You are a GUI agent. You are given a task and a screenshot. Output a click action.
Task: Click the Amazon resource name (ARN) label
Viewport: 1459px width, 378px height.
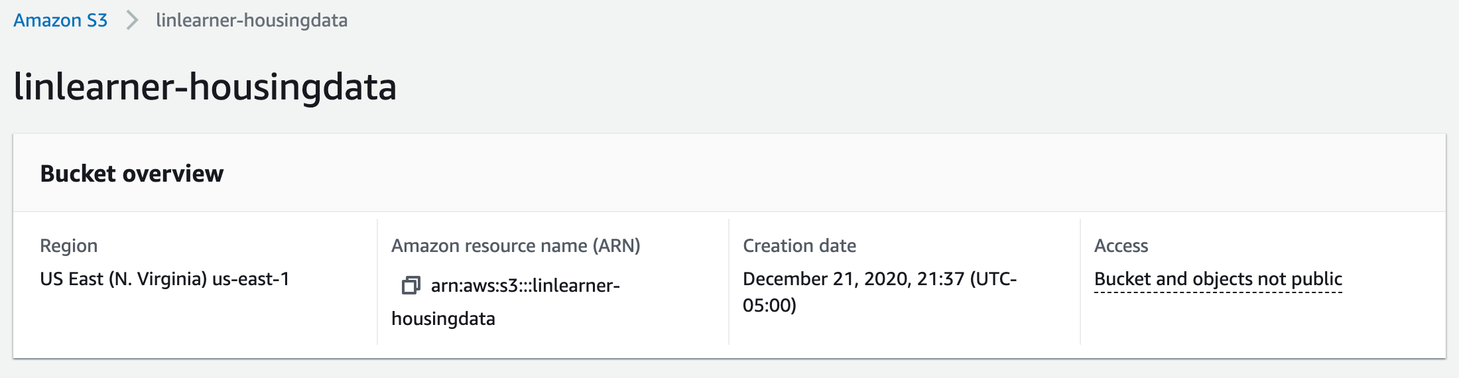tap(515, 246)
